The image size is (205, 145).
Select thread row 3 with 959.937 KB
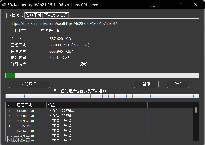99,121
